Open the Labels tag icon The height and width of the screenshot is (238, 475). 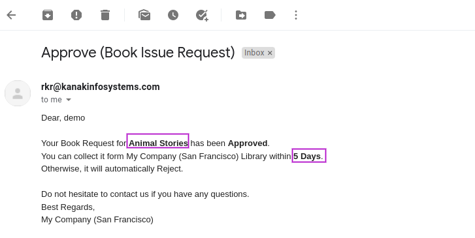(x=270, y=15)
